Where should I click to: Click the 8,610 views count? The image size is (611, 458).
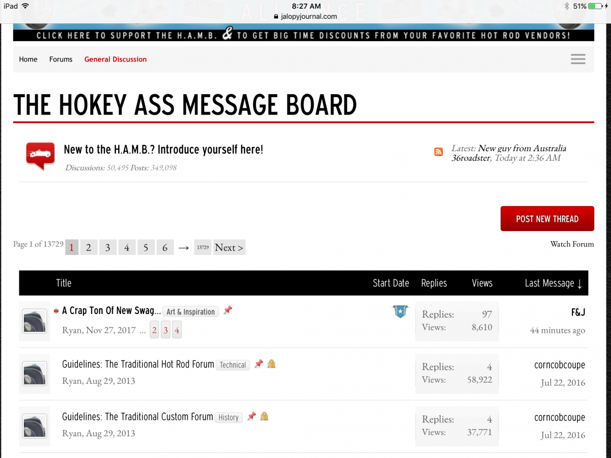pos(482,327)
